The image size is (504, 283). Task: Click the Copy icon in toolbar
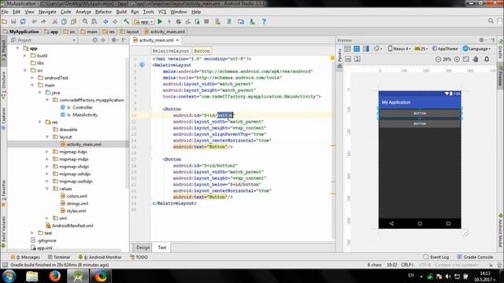(64, 21)
